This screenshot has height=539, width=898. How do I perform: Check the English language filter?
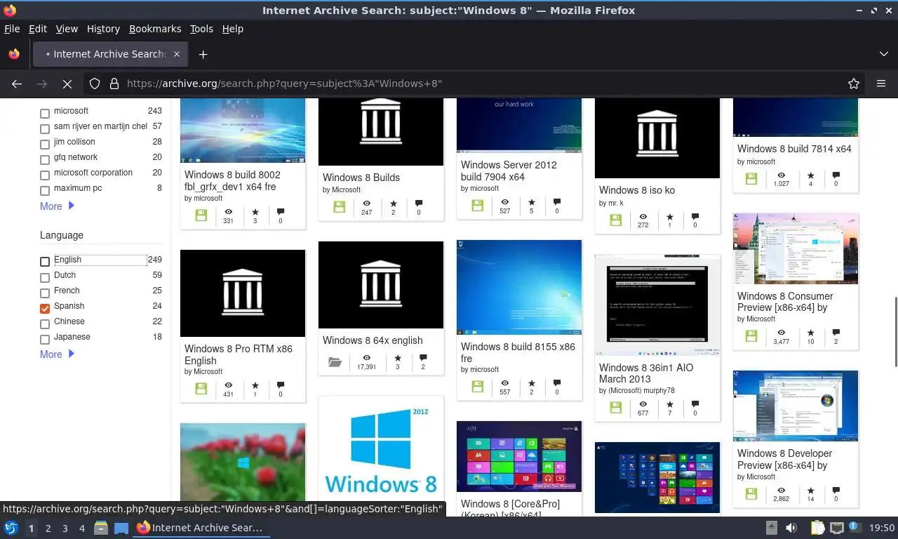pos(45,262)
